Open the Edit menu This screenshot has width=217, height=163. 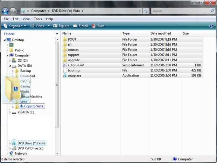pos(16,19)
